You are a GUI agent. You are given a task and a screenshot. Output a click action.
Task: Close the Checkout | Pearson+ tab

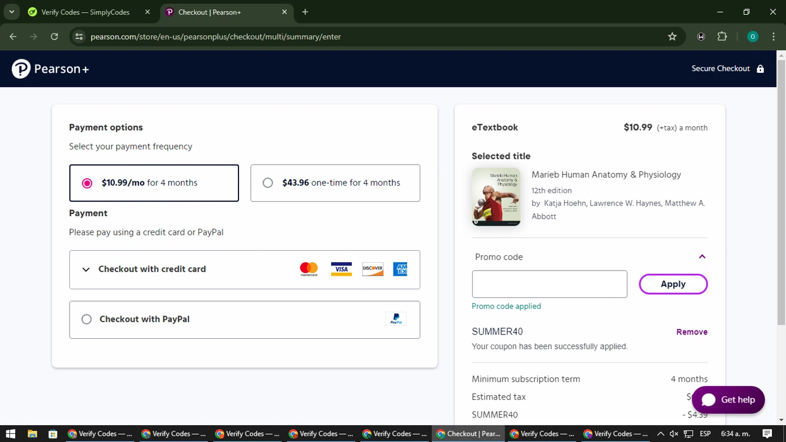(x=285, y=12)
